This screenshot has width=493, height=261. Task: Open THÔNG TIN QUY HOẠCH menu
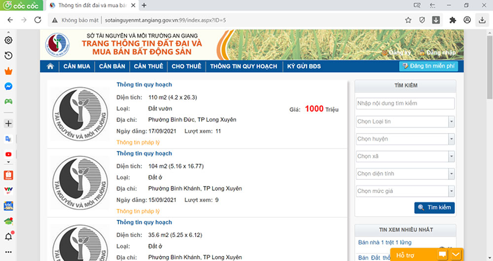244,66
